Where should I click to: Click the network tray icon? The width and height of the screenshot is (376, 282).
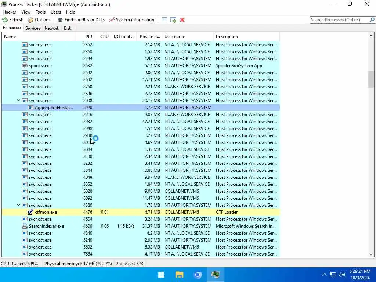click(x=333, y=275)
